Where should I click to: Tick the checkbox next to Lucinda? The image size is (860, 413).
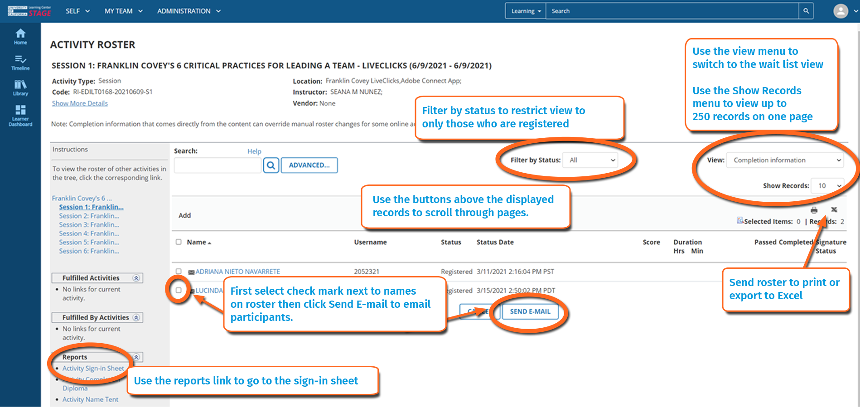(179, 290)
